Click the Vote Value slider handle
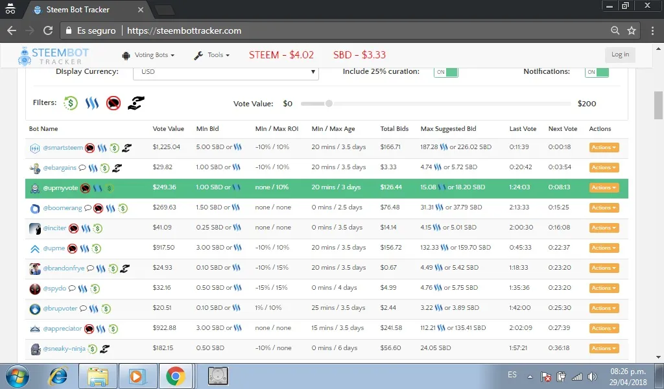The height and width of the screenshot is (389, 664). 329,103
